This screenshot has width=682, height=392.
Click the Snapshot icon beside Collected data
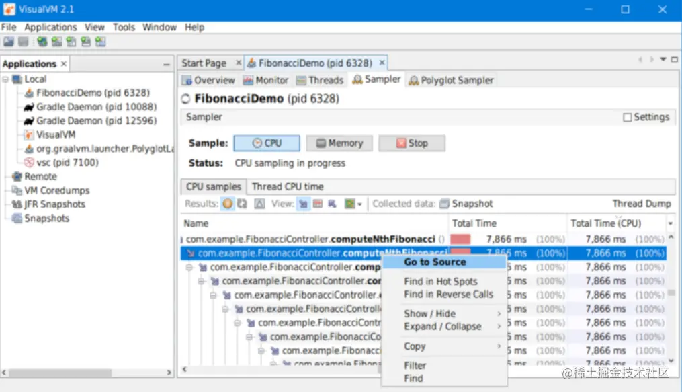click(444, 204)
